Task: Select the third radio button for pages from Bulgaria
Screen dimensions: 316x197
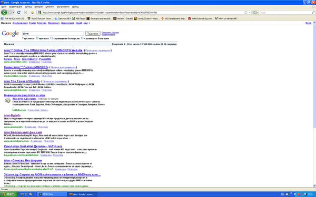Action: [x=82, y=38]
